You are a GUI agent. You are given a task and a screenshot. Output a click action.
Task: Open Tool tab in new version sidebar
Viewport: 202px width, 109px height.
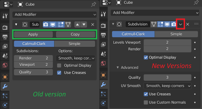coord(103,14)
